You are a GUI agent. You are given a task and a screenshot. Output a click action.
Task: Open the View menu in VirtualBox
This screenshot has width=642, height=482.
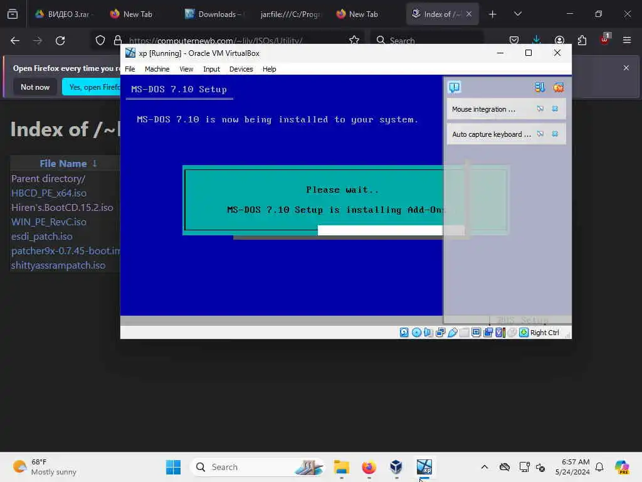[186, 69]
